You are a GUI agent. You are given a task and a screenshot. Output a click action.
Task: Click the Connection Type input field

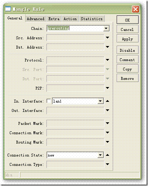pyautogui.click(x=75, y=164)
